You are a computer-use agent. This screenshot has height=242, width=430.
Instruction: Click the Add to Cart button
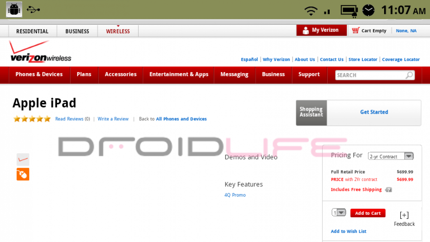368,213
